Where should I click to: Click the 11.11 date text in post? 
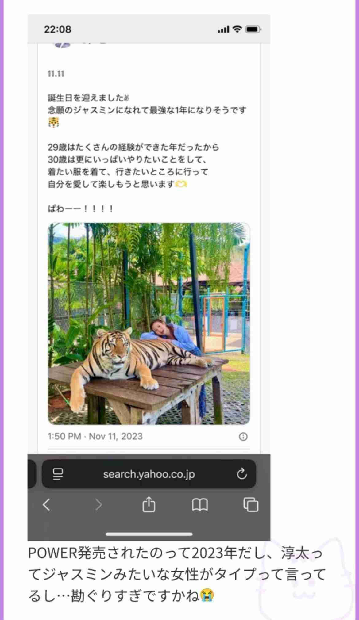tap(56, 74)
